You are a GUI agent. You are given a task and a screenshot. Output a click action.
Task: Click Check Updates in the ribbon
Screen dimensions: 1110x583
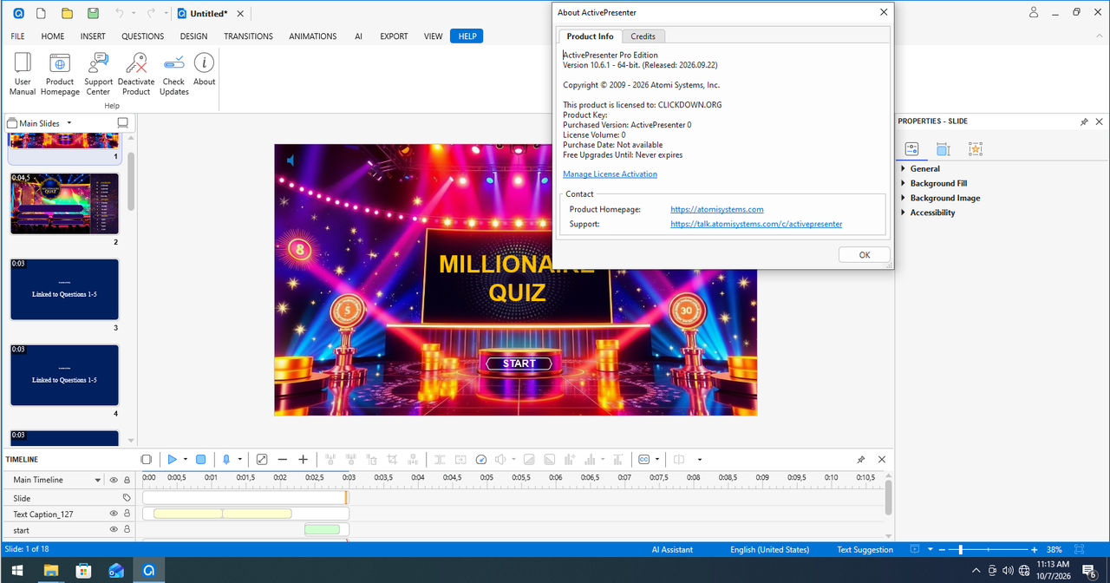(173, 73)
